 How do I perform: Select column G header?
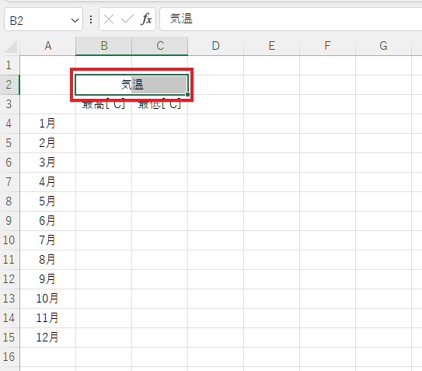pyautogui.click(x=383, y=46)
